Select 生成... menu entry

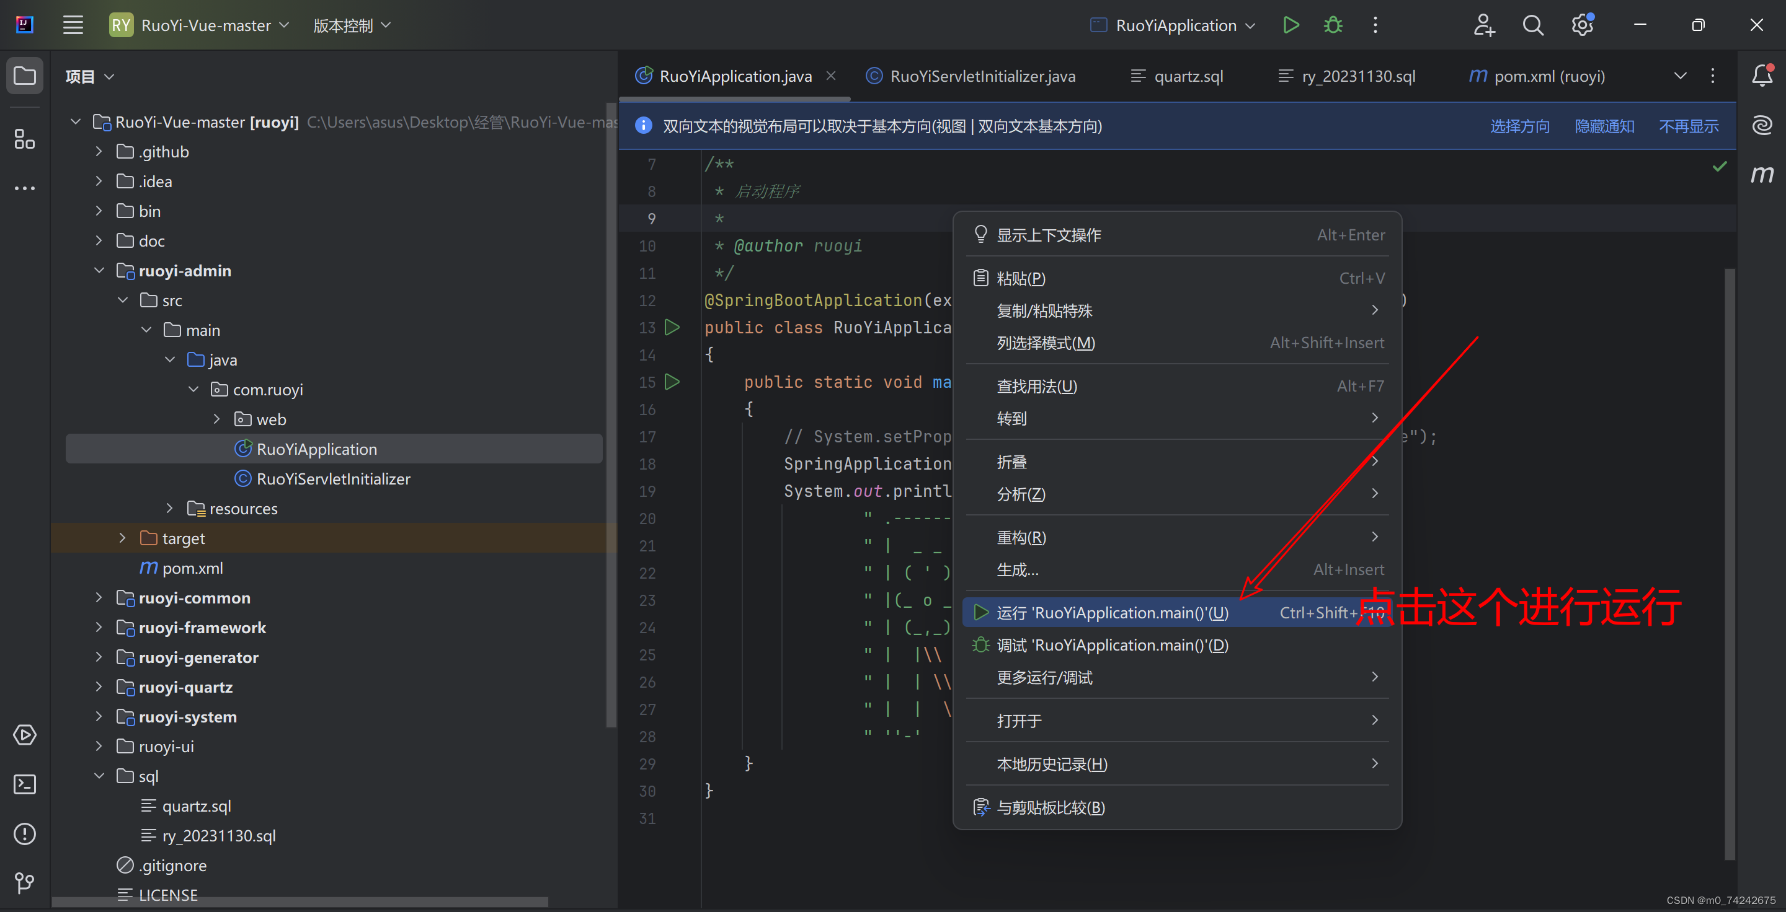[x=1177, y=569]
